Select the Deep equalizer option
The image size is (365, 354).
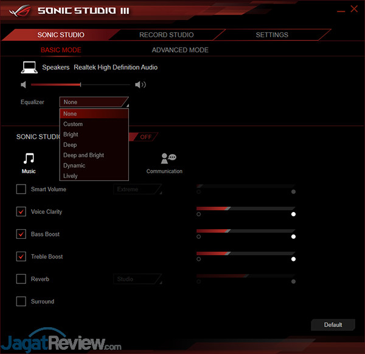point(94,145)
